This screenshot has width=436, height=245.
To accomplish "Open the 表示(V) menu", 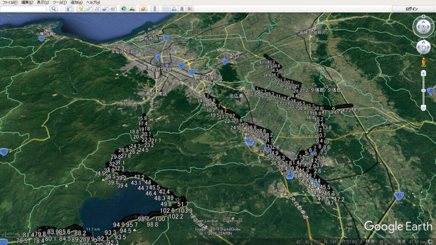I will point(43,3).
